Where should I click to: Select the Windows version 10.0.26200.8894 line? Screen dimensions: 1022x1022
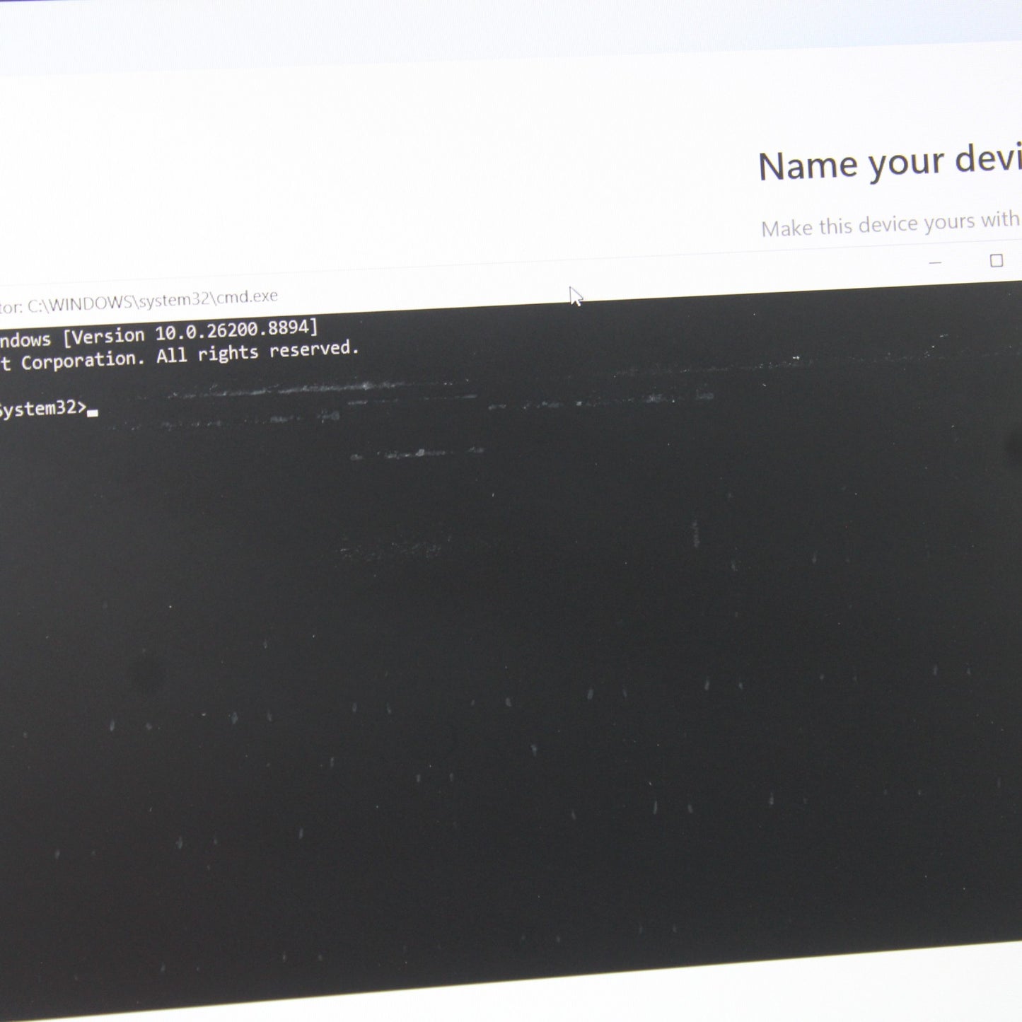tap(159, 333)
